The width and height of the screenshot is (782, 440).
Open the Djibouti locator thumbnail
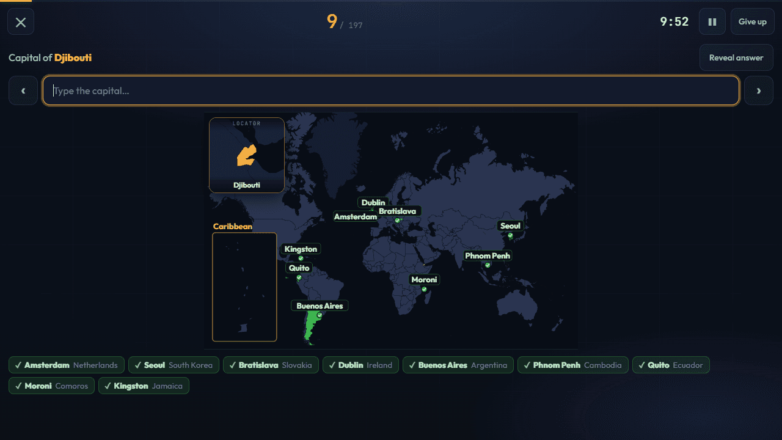click(247, 155)
